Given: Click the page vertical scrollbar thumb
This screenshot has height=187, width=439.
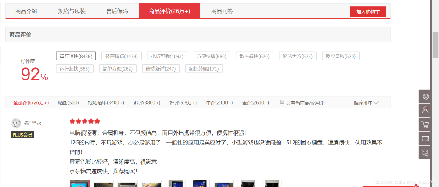Looking at the screenshot, I should point(435,42).
